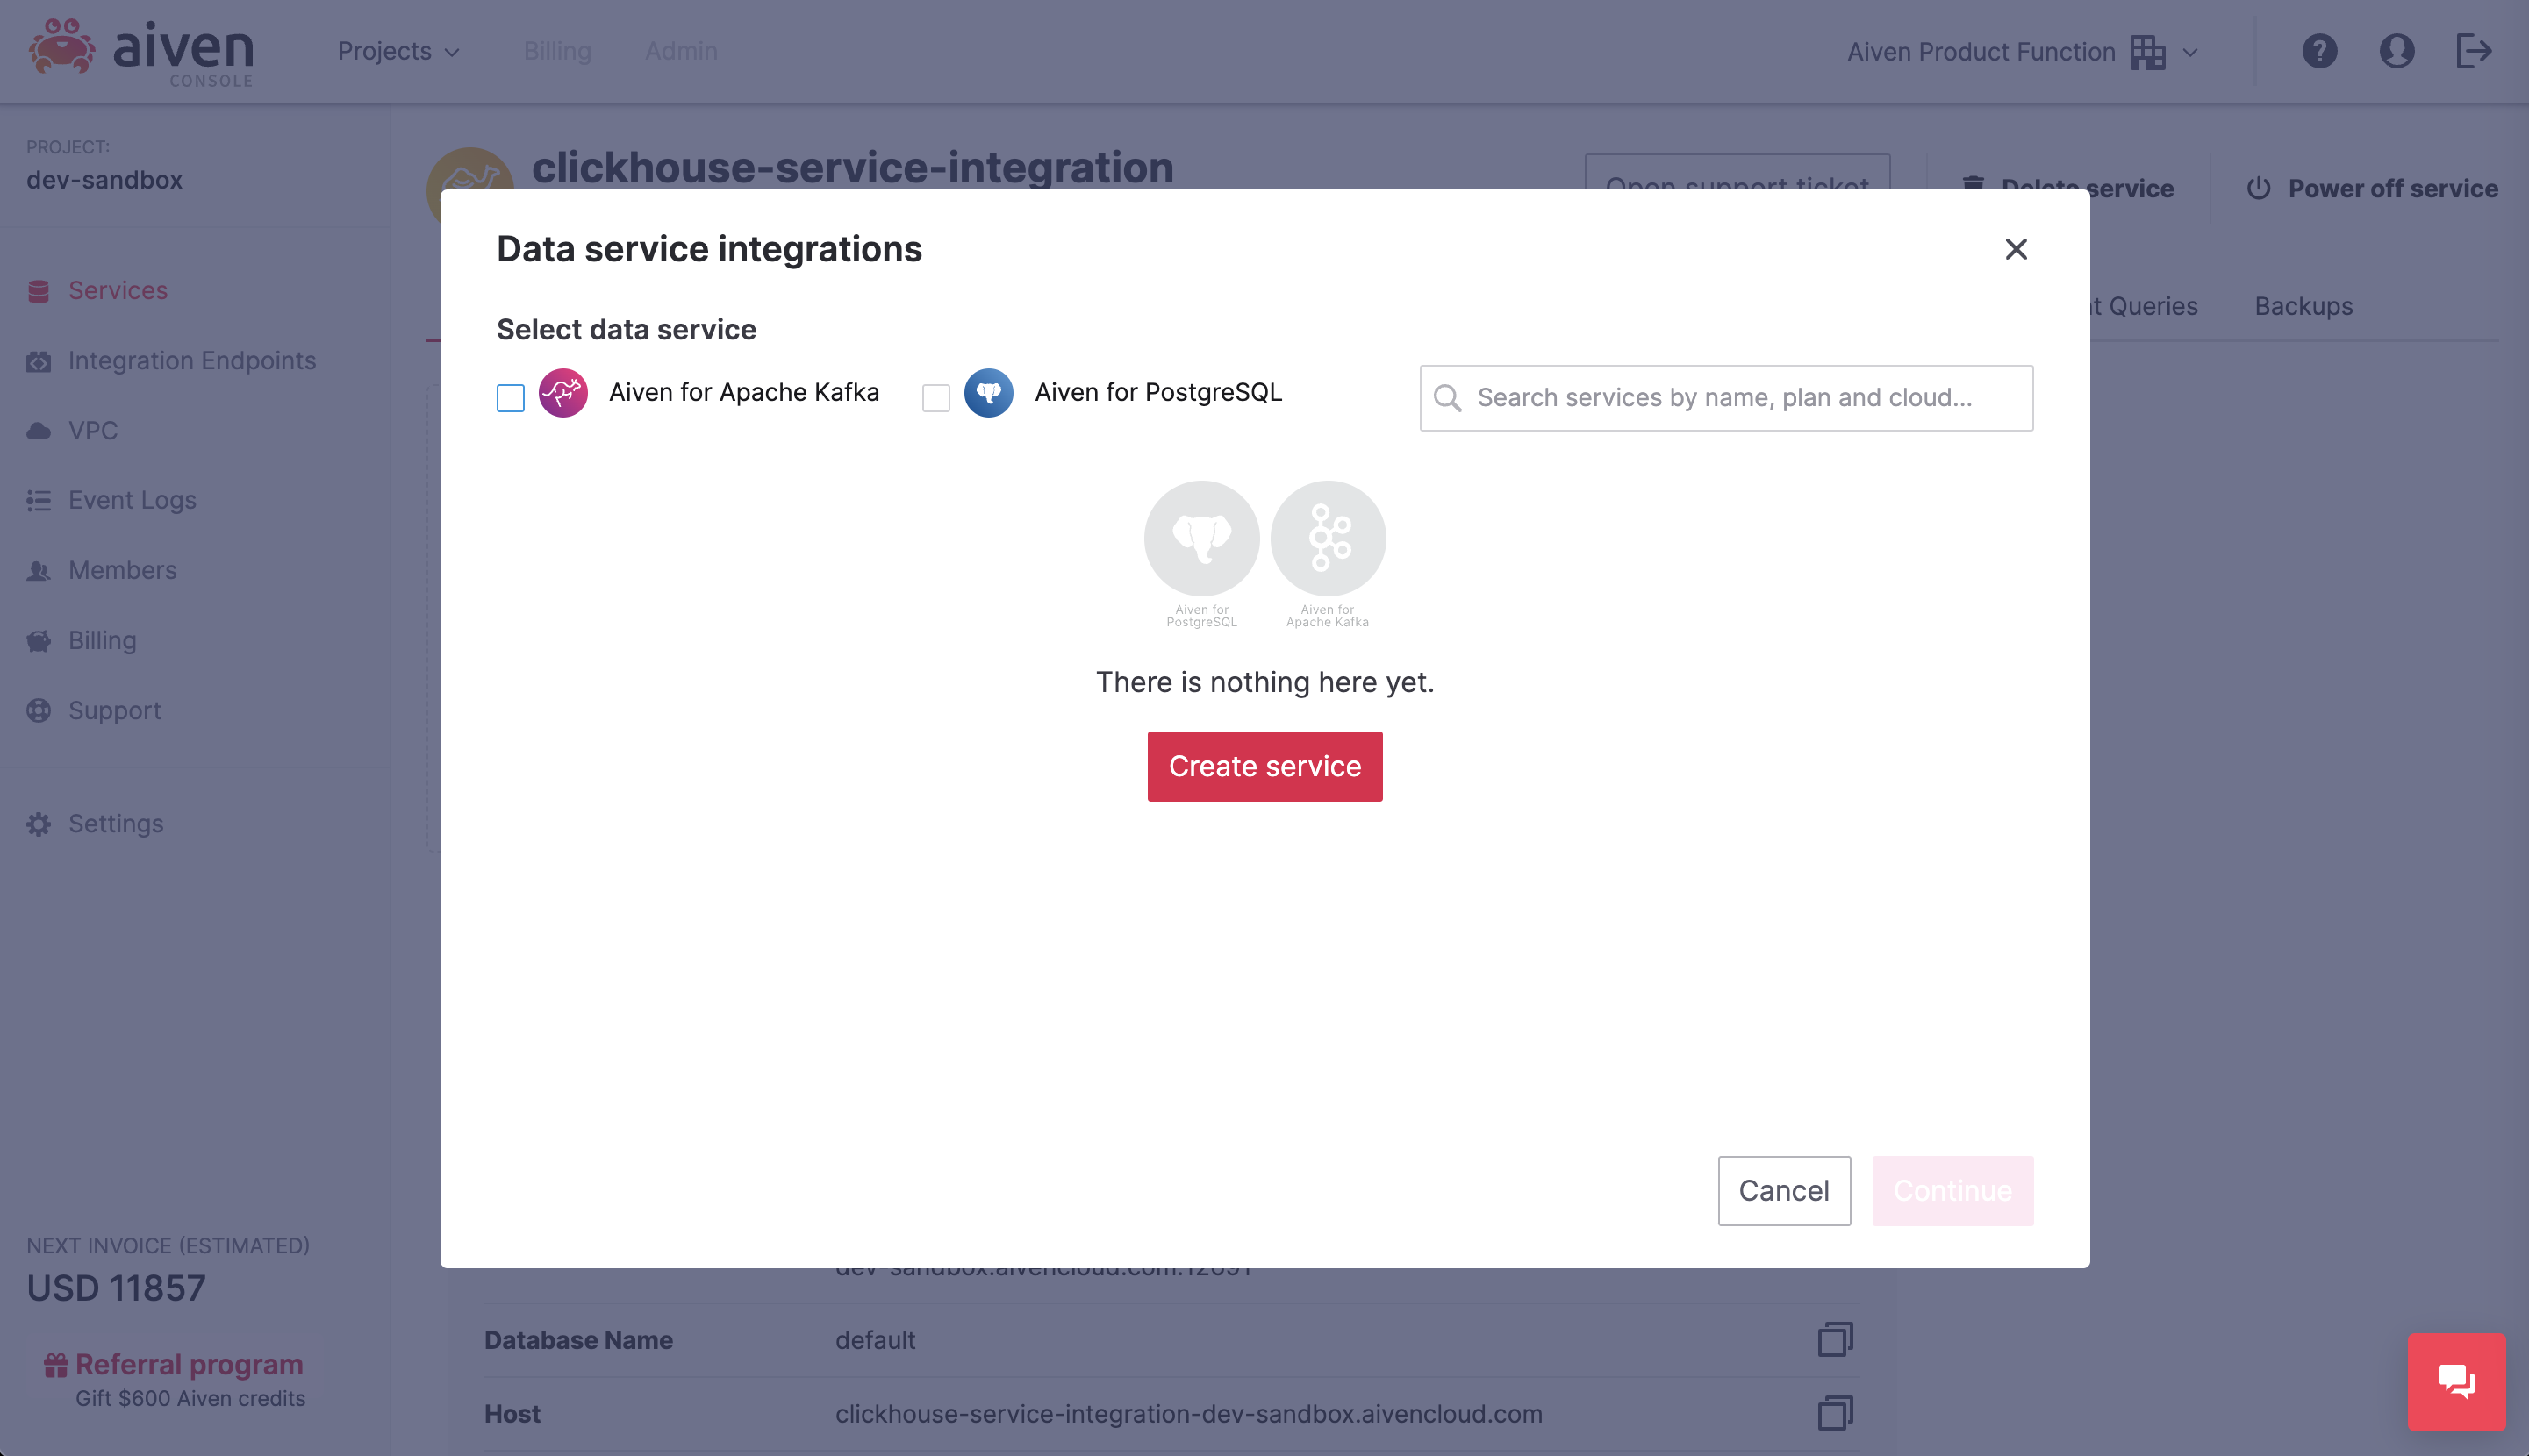Image resolution: width=2529 pixels, height=1456 pixels.
Task: Click the sidebar Billing piggy bank icon
Action: click(x=39, y=641)
